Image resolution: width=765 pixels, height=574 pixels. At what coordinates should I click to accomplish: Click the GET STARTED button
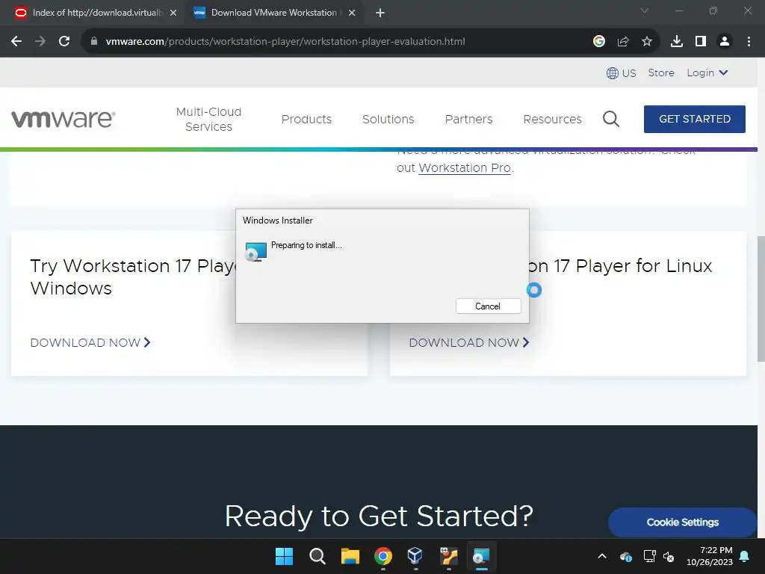pos(694,119)
